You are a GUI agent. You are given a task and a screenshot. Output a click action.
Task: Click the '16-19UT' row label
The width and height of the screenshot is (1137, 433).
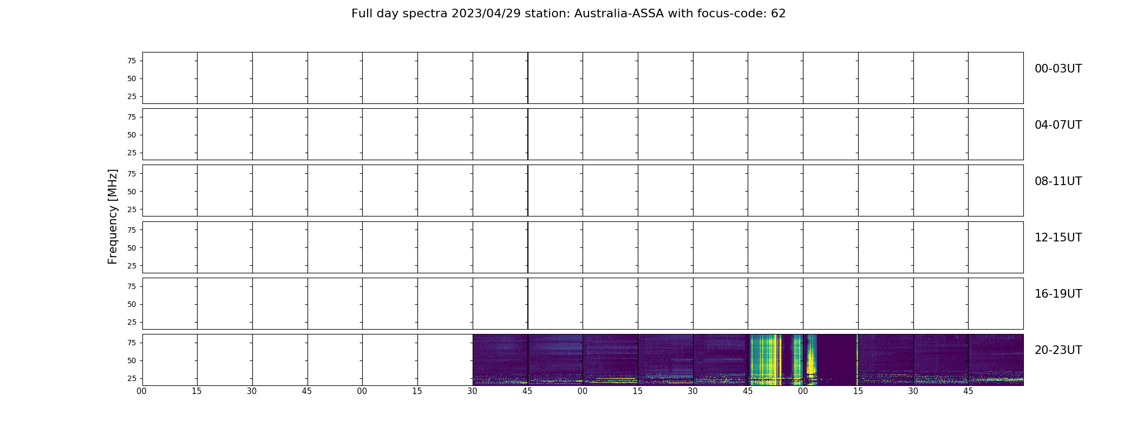click(1058, 294)
